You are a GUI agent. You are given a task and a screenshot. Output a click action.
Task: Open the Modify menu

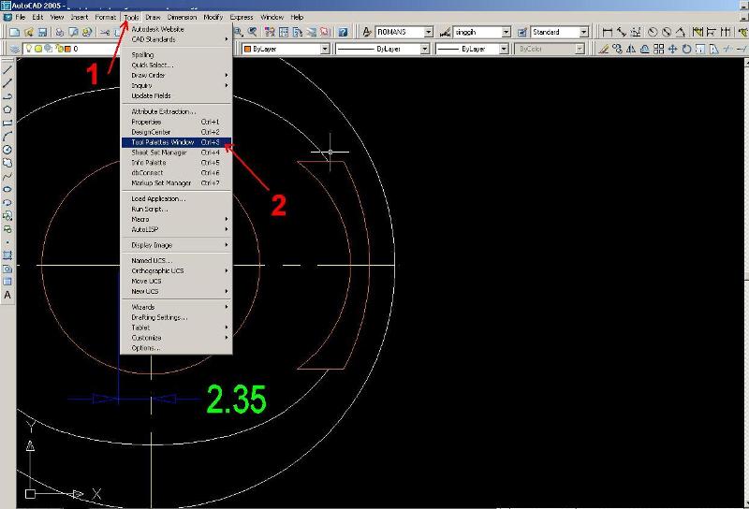(213, 17)
